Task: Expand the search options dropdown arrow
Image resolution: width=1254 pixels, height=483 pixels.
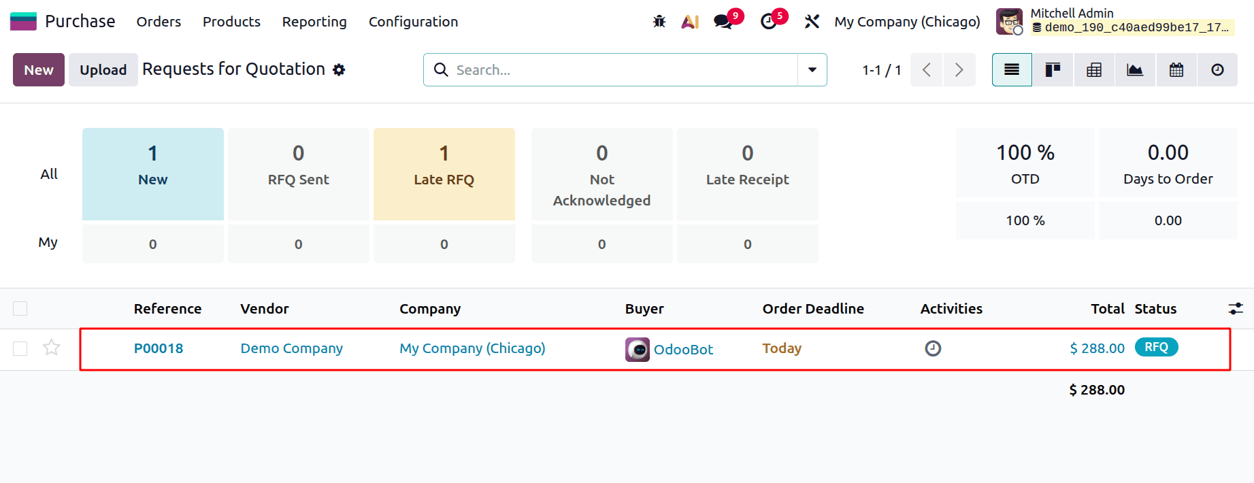Action: coord(812,70)
